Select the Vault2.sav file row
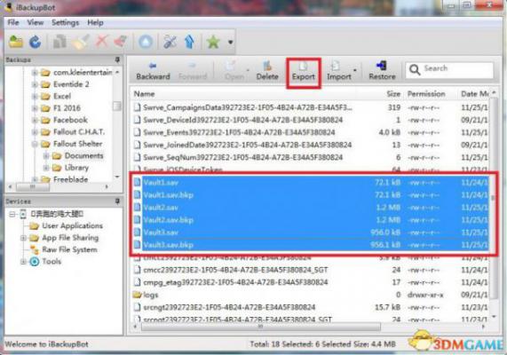This screenshot has width=507, height=355. [311, 208]
